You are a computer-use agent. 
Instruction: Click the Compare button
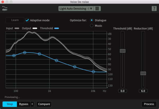44,104
